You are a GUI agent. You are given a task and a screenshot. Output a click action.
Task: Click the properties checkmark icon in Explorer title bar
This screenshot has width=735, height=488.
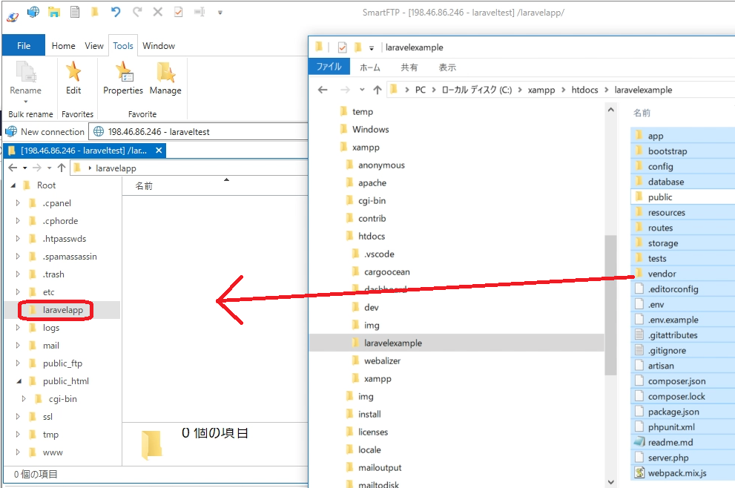(342, 47)
